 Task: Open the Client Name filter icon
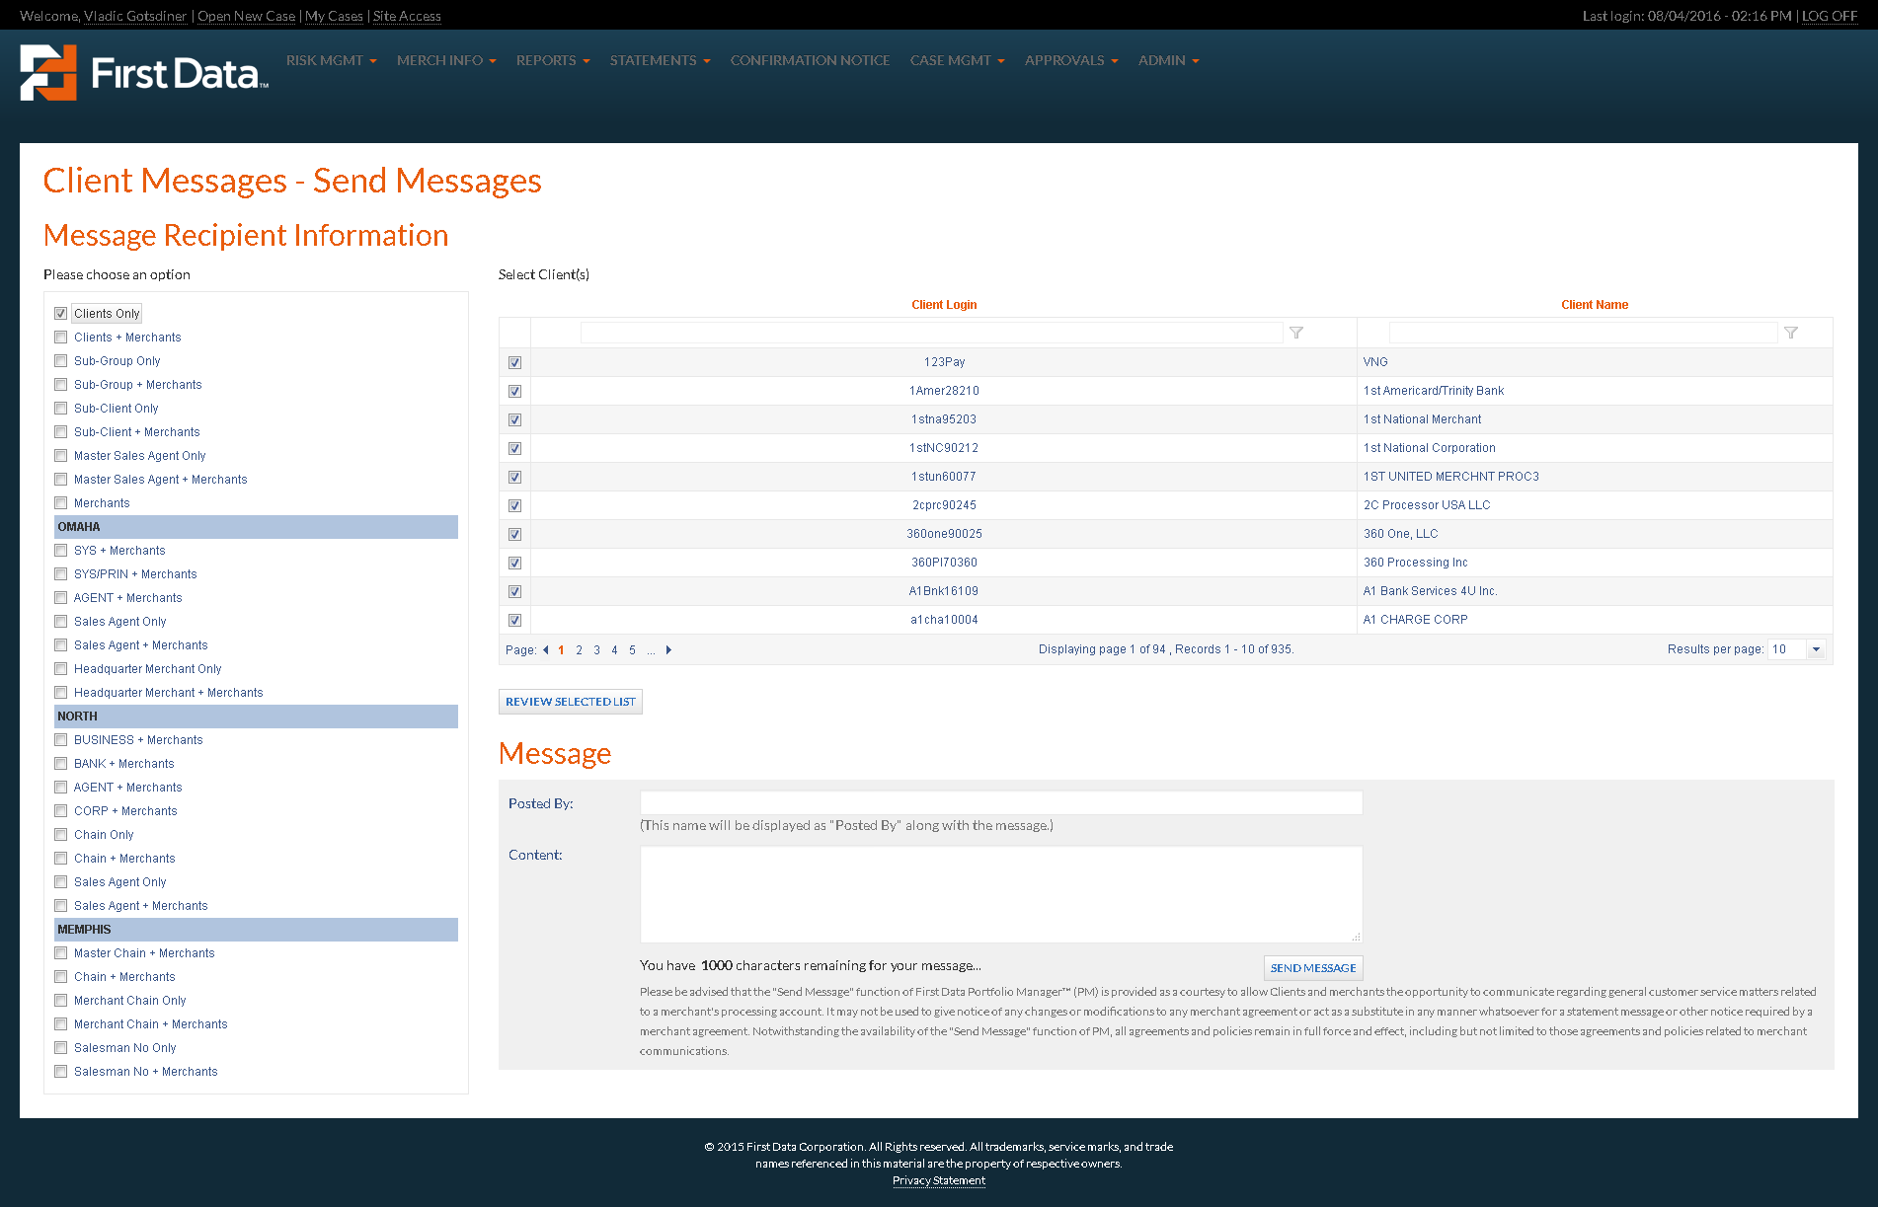pos(1791,333)
